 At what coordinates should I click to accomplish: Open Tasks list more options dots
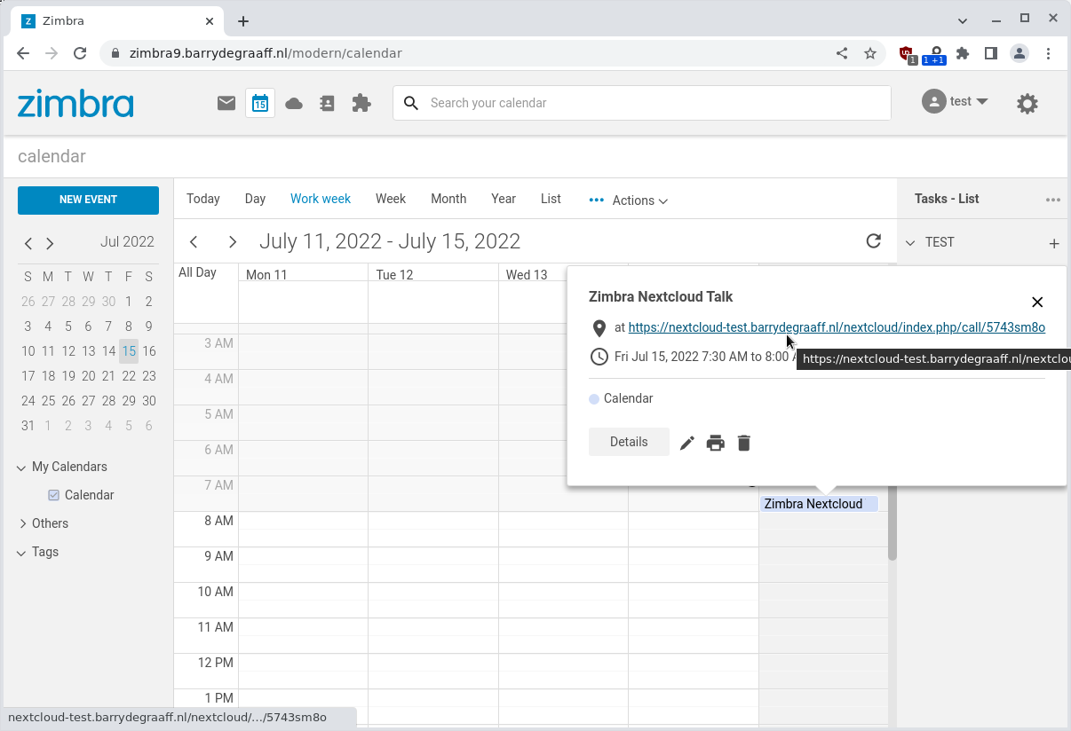point(1053,200)
